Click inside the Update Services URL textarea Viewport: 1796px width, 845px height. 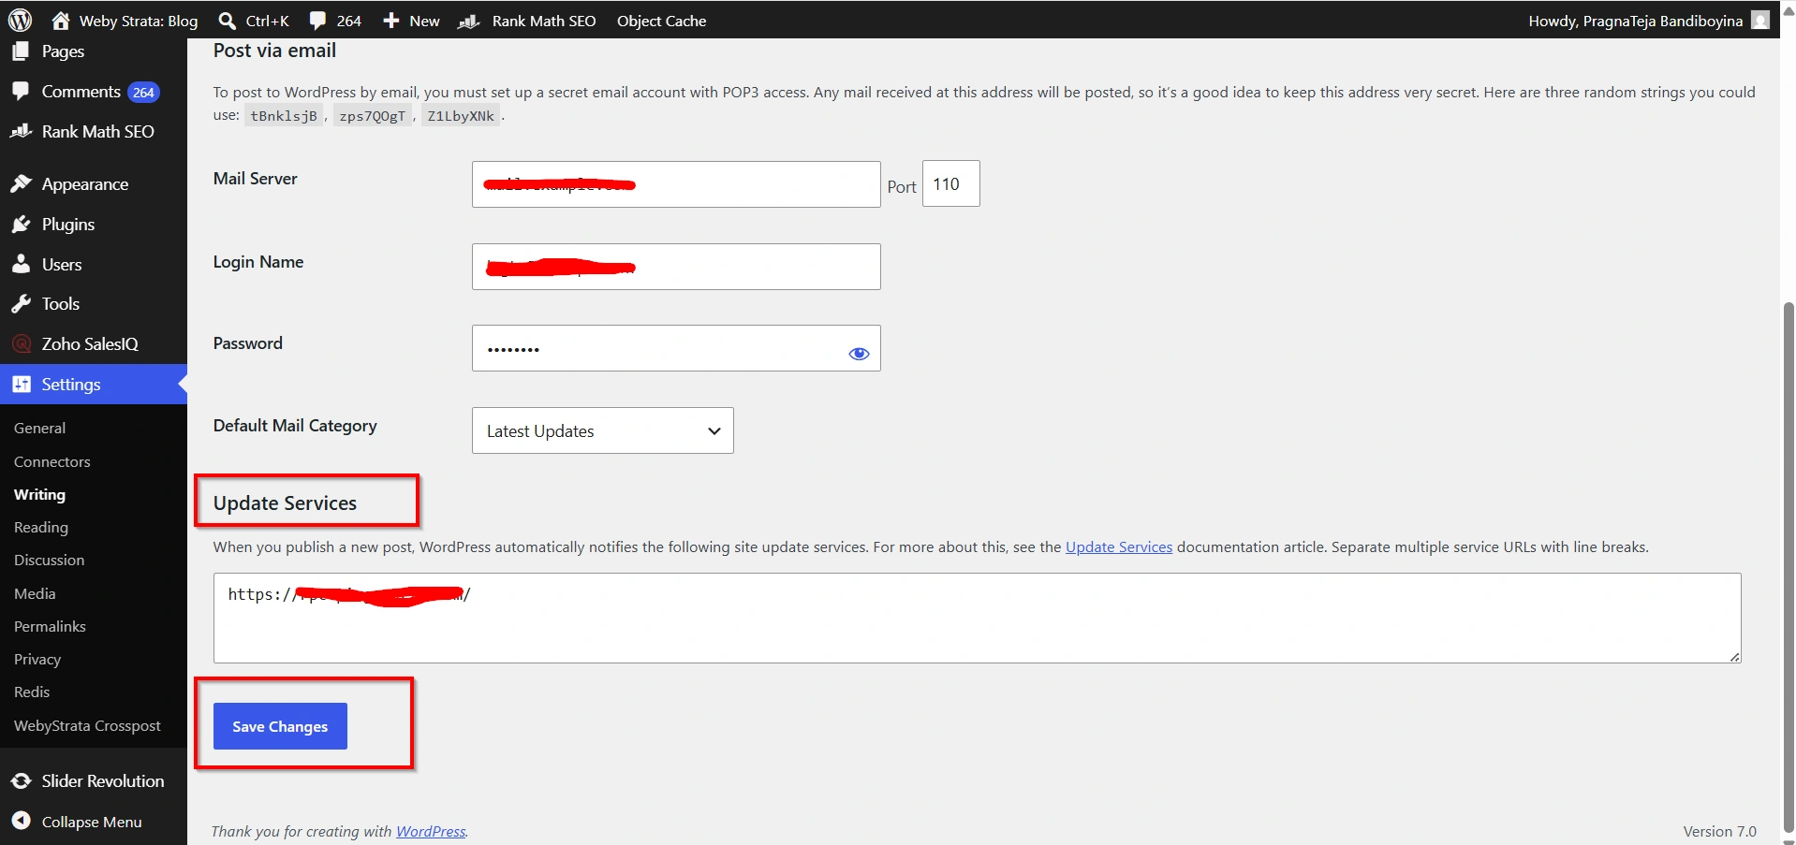(977, 618)
